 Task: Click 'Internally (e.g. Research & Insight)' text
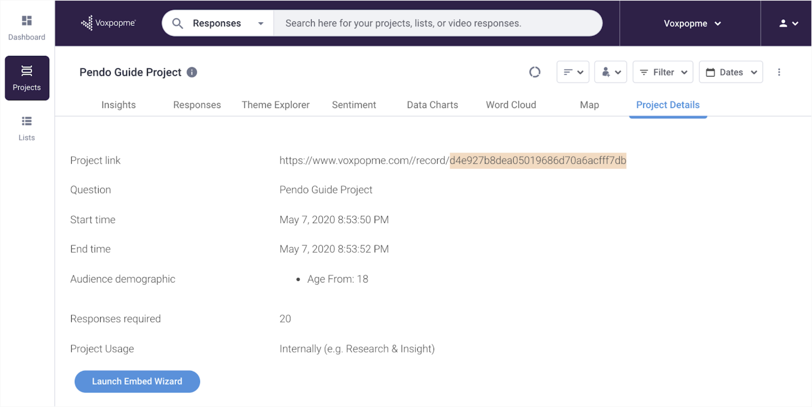coord(357,349)
